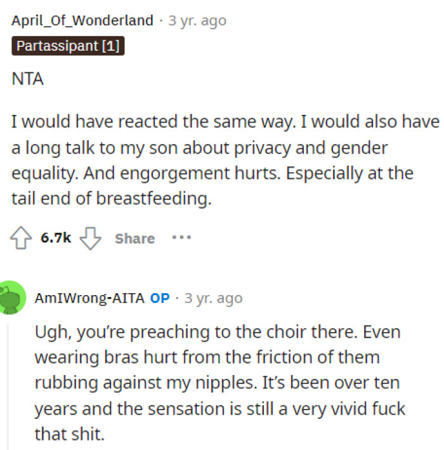Share the top comment

tap(134, 239)
